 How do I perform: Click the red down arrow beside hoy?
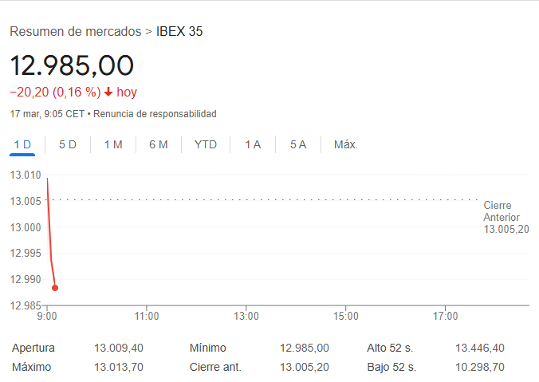[x=108, y=92]
